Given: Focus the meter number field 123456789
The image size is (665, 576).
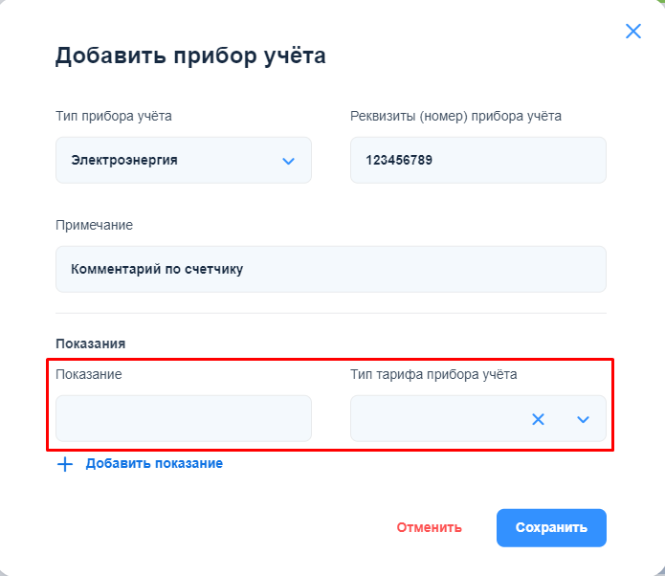Looking at the screenshot, I should [x=477, y=161].
